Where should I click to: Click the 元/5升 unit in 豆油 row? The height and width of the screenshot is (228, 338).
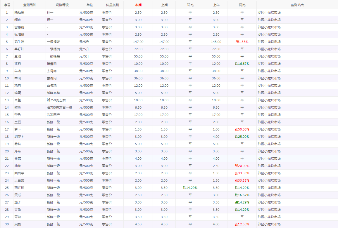[84, 57]
